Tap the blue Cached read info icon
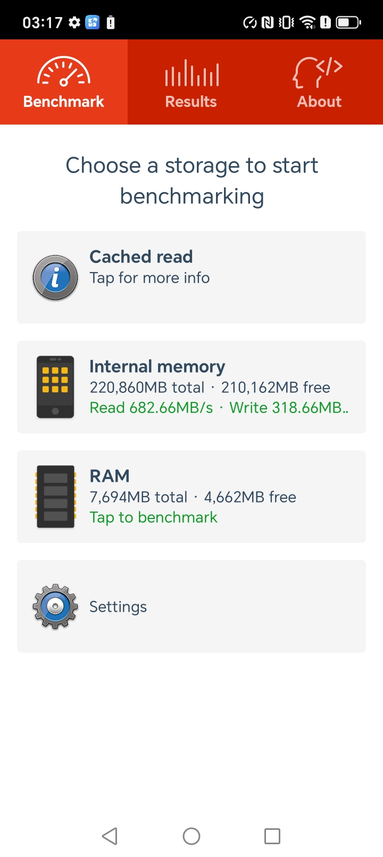383x857 pixels. click(x=55, y=277)
